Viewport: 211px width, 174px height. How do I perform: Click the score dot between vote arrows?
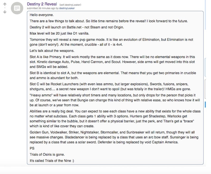point(4,8)
